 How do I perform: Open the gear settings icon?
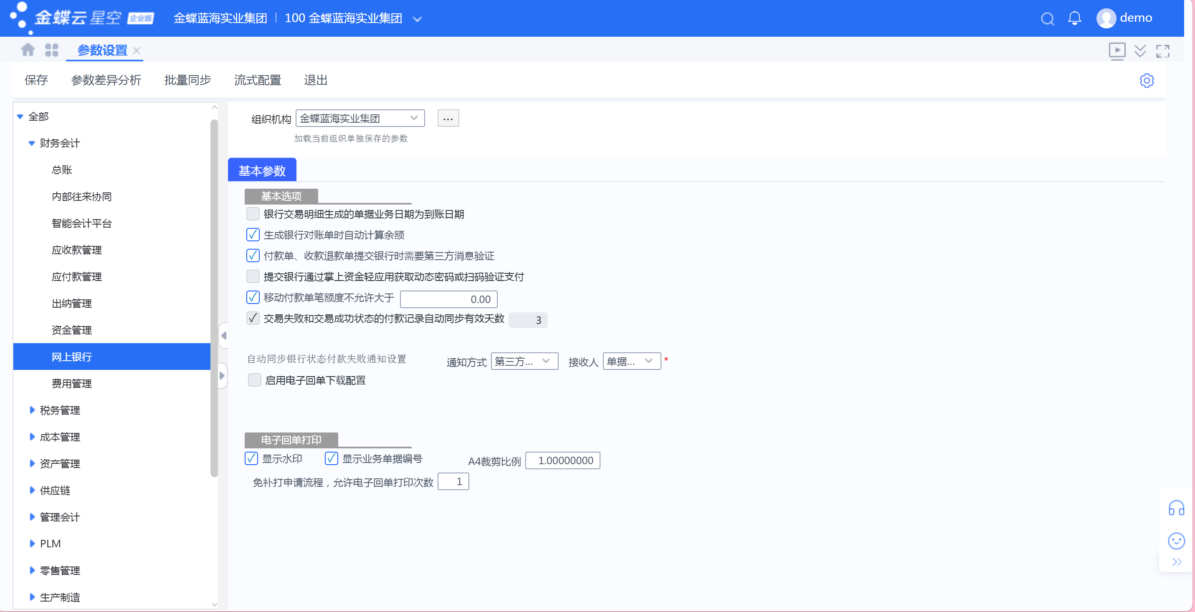tap(1146, 80)
